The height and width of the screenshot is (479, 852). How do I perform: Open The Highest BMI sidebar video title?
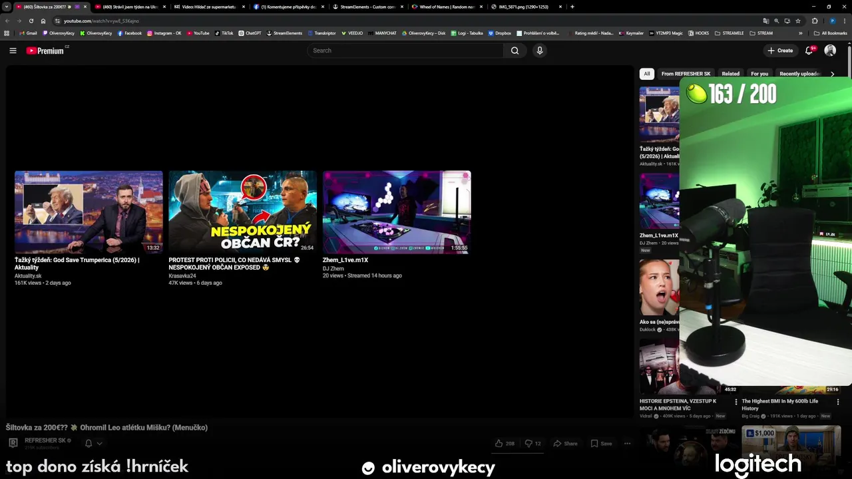[x=779, y=405]
